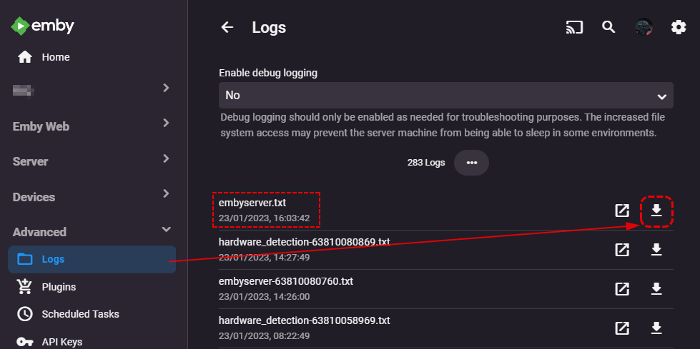This screenshot has width=700, height=349.
Task: Expand the Emby Web sidebar section
Action: point(93,126)
